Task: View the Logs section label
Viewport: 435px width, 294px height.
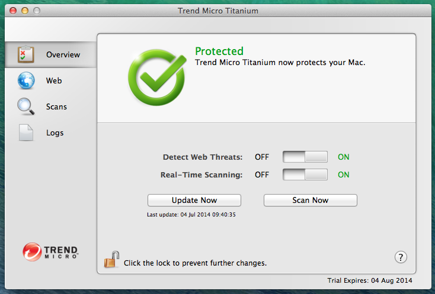Action: click(x=55, y=133)
